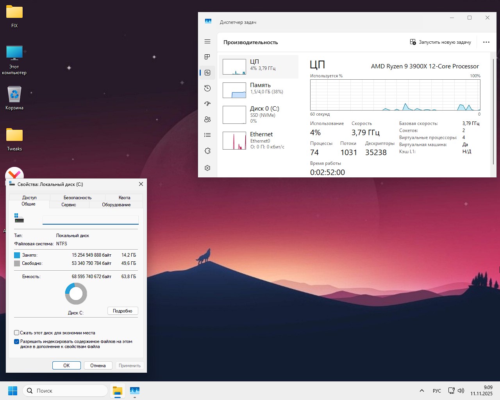This screenshot has height=400, width=500.
Task: Open the Services section in Task Manager
Action: [x=207, y=150]
